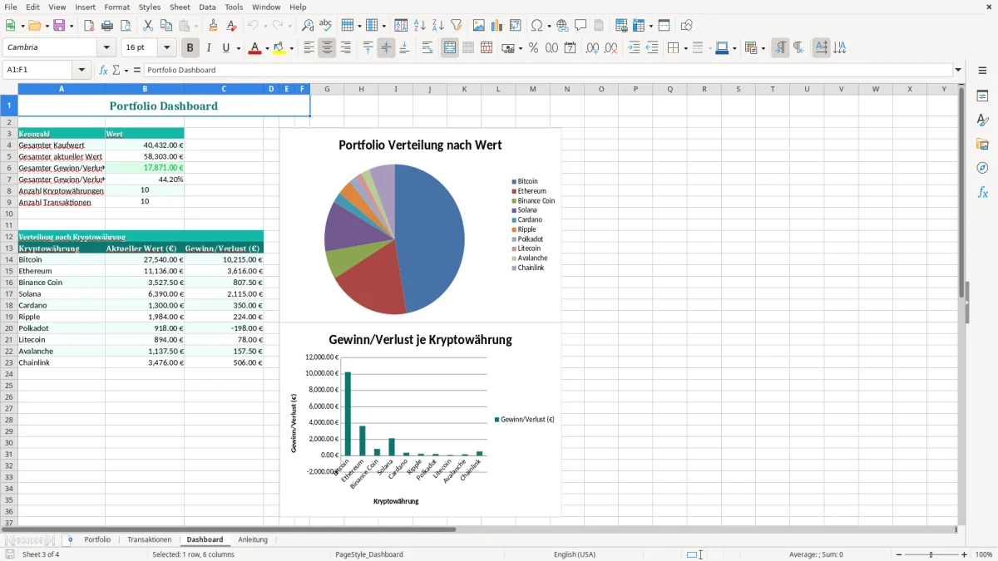Click the zoom slider handle

(931, 554)
